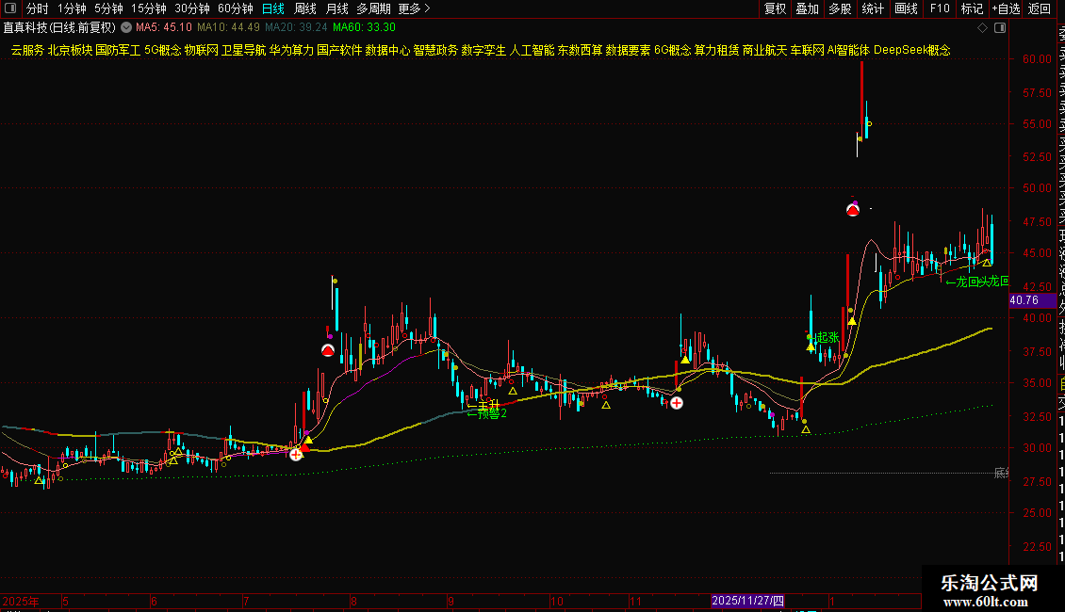1065x612 pixels.
Task: Open the 卫星导航 concept tag
Action: (244, 50)
